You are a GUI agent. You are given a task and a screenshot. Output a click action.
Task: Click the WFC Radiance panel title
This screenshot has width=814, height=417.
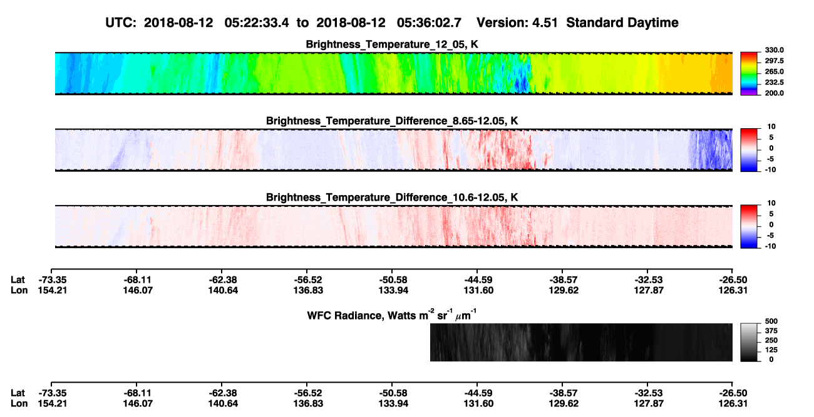393,314
